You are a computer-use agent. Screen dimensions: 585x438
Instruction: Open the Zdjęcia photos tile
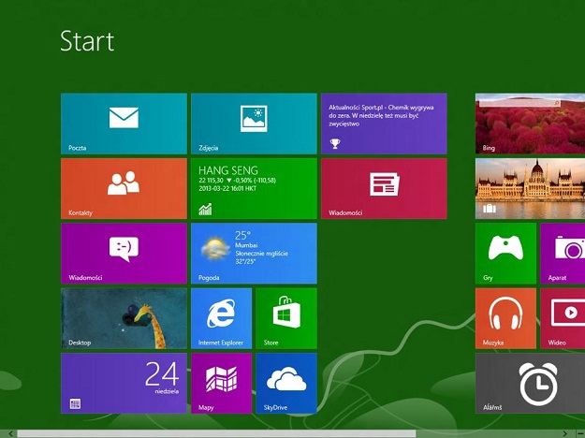click(254, 124)
